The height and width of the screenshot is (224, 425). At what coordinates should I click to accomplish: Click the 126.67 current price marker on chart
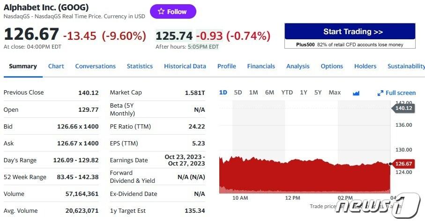pos(403,164)
